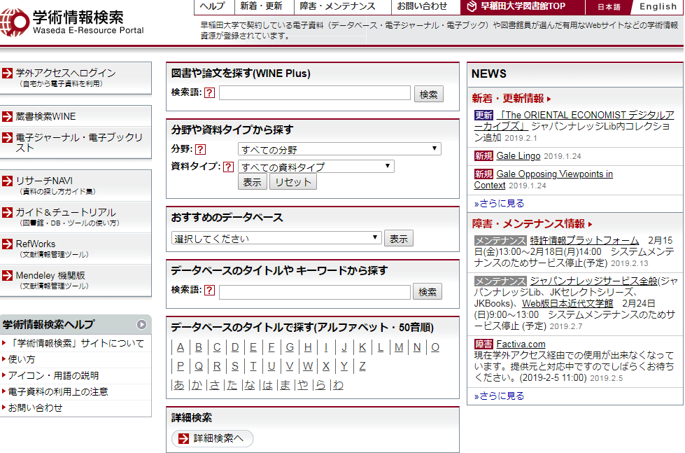Open help icon beside database keyword 検索語
Screen dimensions: 685x453
pyautogui.click(x=210, y=291)
